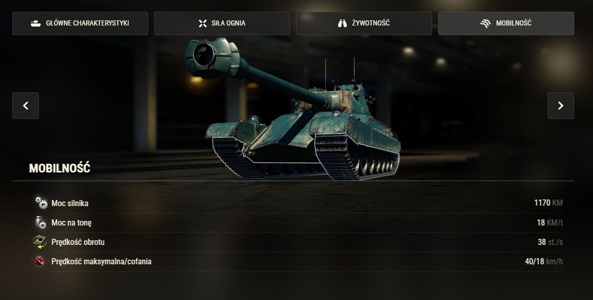Click the Moc na tonę weight-gear icon
This screenshot has width=593, height=300.
pos(41,222)
